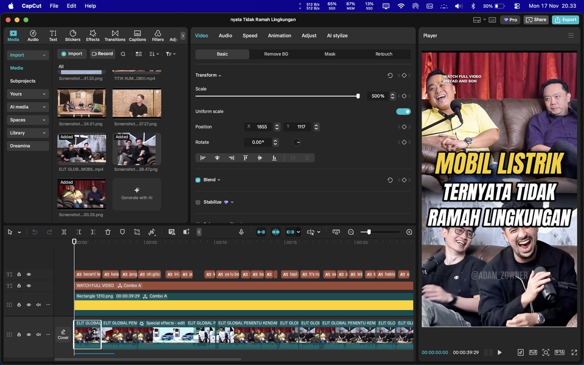Click Generate with AI
Screen dimensions: 584x365
point(136,195)
